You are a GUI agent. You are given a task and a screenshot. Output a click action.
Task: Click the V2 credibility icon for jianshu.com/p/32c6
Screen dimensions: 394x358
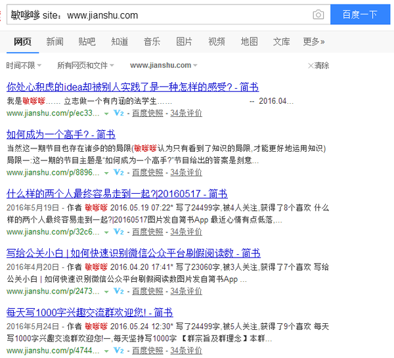[x=119, y=232]
